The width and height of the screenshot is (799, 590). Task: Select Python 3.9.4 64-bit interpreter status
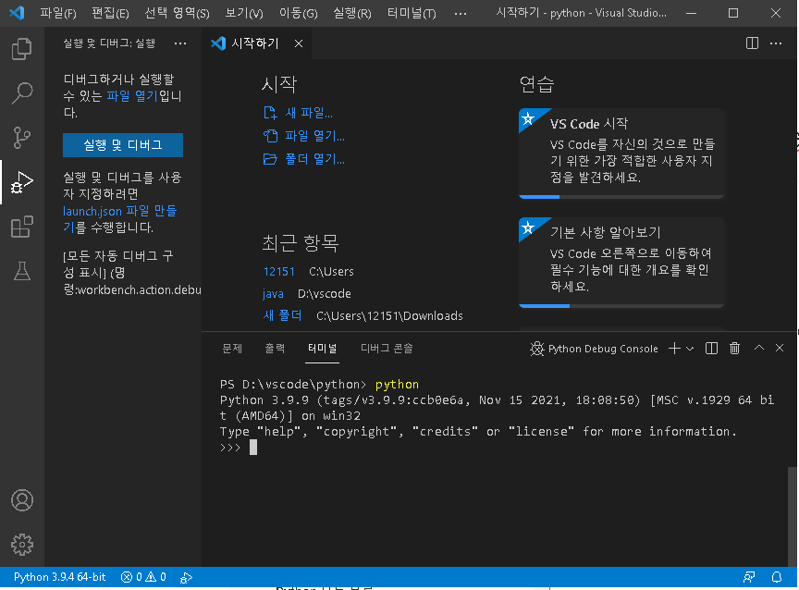pos(59,577)
